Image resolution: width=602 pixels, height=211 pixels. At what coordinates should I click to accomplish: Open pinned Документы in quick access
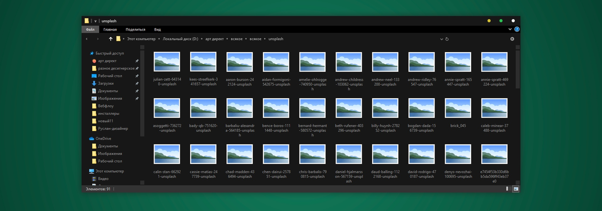click(x=105, y=91)
